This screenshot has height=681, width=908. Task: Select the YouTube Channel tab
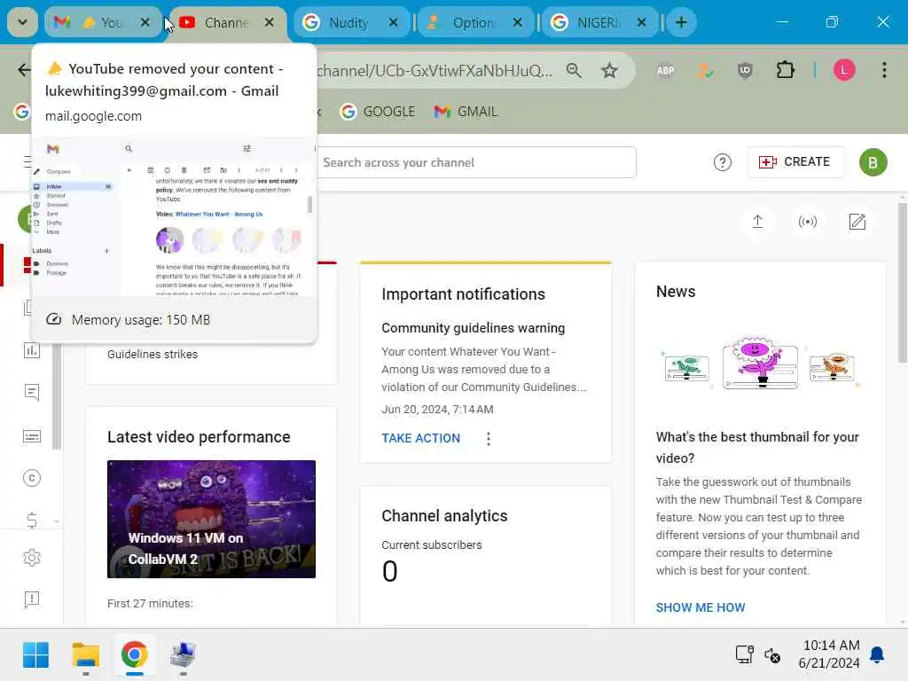pyautogui.click(x=226, y=22)
